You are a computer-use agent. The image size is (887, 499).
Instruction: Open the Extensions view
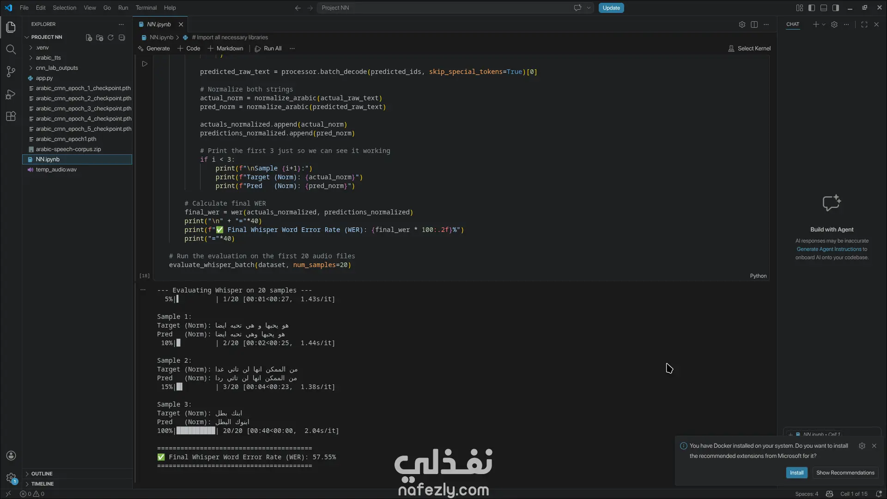(x=11, y=116)
